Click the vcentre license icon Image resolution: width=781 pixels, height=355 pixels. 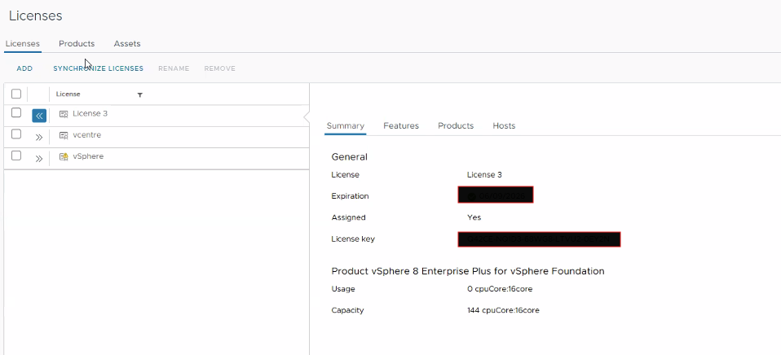tap(64, 135)
